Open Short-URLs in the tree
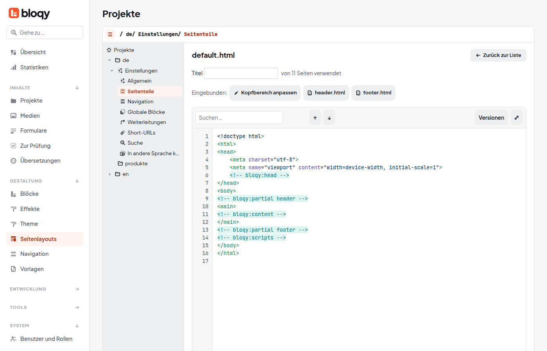 click(150, 133)
